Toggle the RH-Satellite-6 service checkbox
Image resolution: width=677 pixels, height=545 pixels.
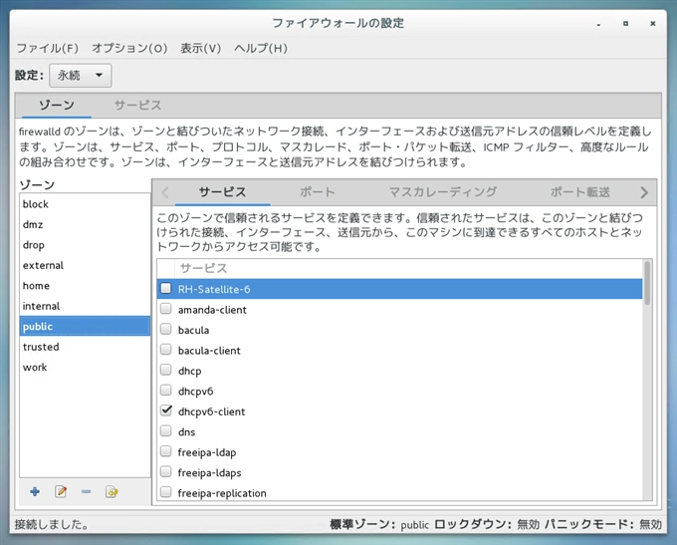pyautogui.click(x=166, y=289)
